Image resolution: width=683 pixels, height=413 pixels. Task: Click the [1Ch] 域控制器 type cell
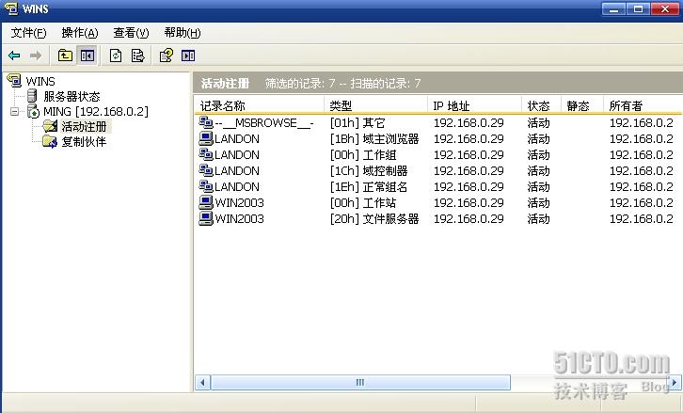(x=369, y=171)
